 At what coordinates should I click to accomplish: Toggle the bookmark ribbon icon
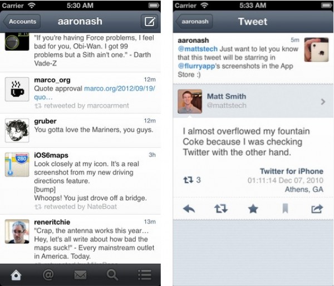[285, 208]
